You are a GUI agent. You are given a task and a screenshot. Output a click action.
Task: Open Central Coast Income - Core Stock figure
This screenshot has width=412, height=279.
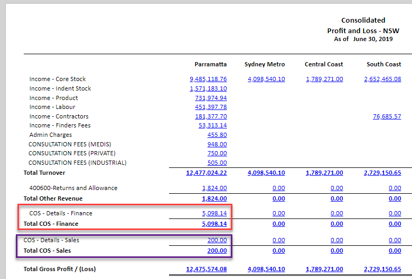(324, 79)
